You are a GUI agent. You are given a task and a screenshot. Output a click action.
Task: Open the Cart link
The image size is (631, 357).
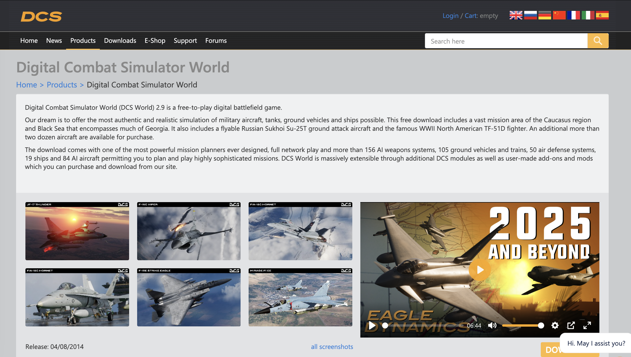click(x=471, y=16)
